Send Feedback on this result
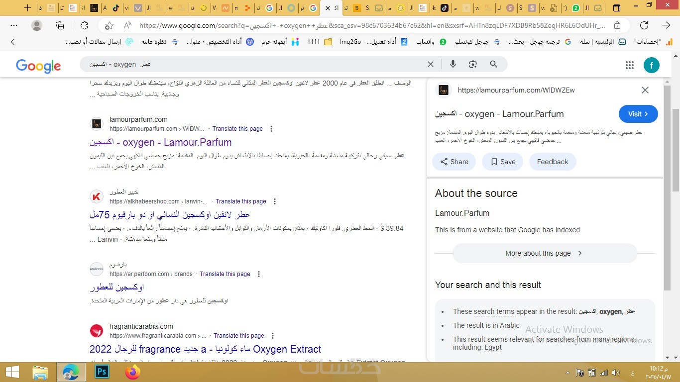The width and height of the screenshot is (680, 382). click(x=553, y=162)
